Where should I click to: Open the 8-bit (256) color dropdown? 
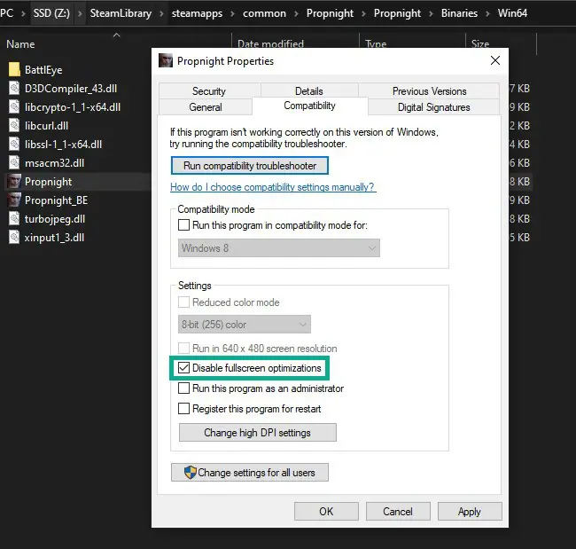click(245, 325)
